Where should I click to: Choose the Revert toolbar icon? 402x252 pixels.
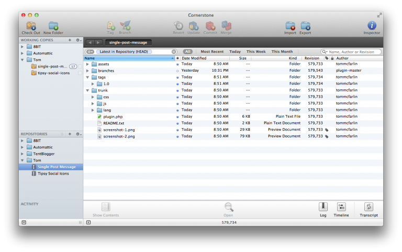click(178, 26)
